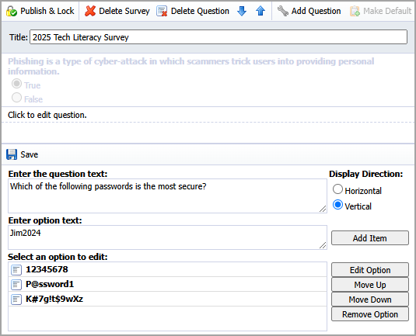Click the option text box containing Jim2024
The width and height of the screenshot is (416, 336).
(167, 237)
